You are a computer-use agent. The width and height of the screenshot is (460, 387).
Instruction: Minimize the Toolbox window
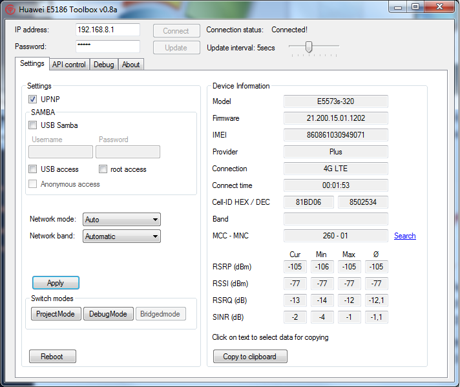398,7
